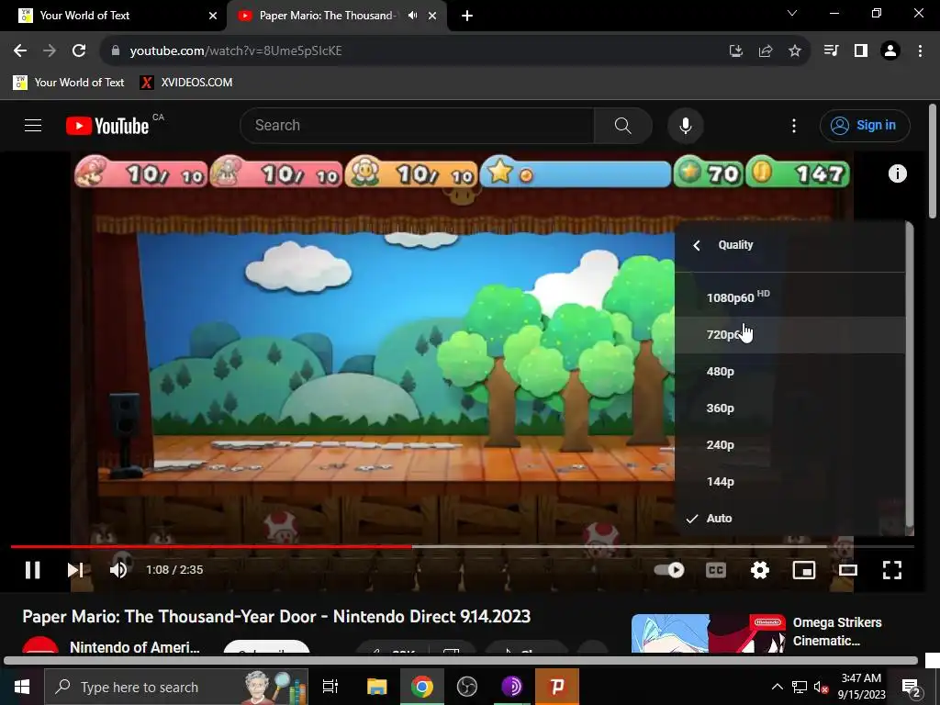Go to YouTube home via logo
940x705 pixels.
[x=108, y=126]
